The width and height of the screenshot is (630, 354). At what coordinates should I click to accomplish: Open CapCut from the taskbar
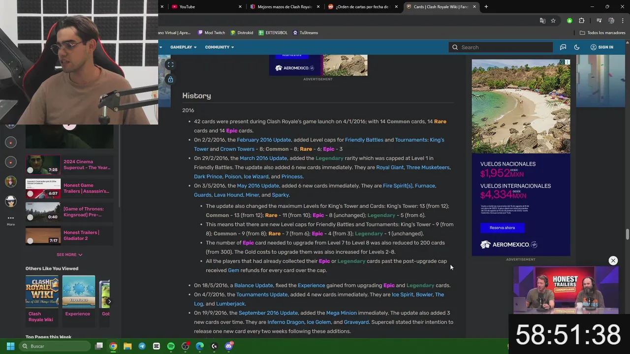coord(157,346)
